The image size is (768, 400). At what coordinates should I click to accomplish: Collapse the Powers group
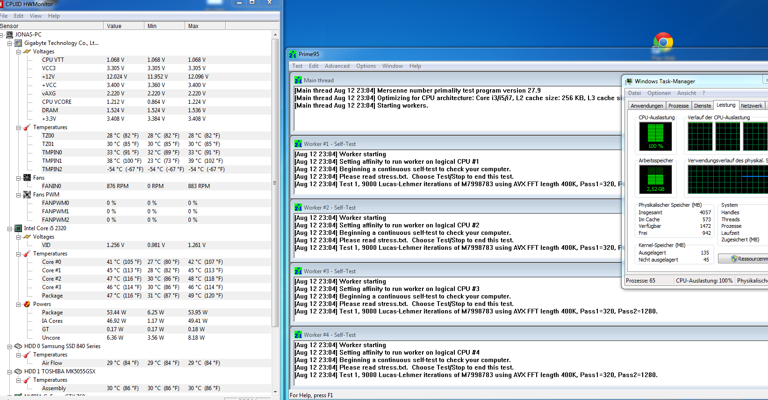(x=18, y=304)
